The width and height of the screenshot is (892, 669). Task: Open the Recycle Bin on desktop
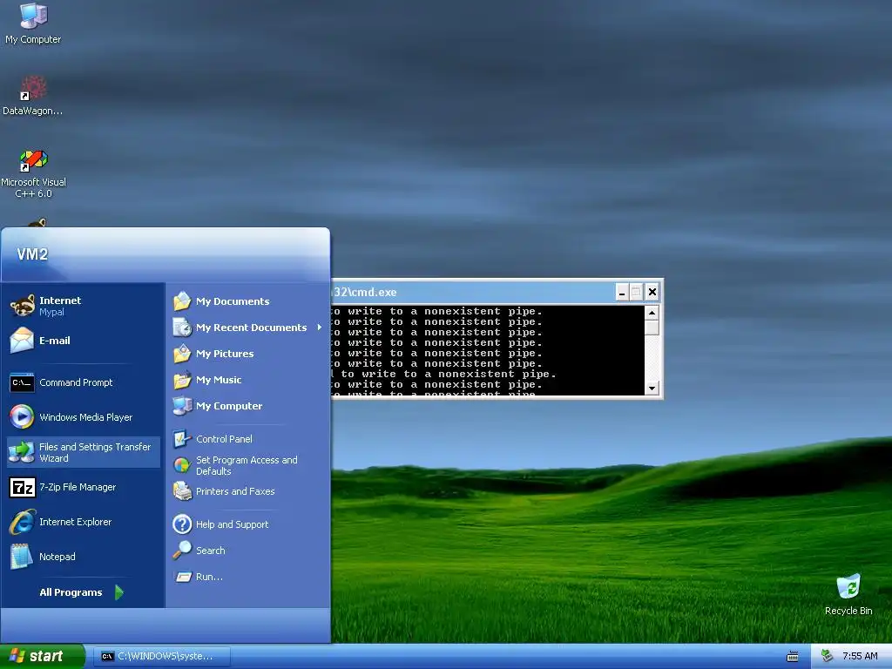point(848,594)
